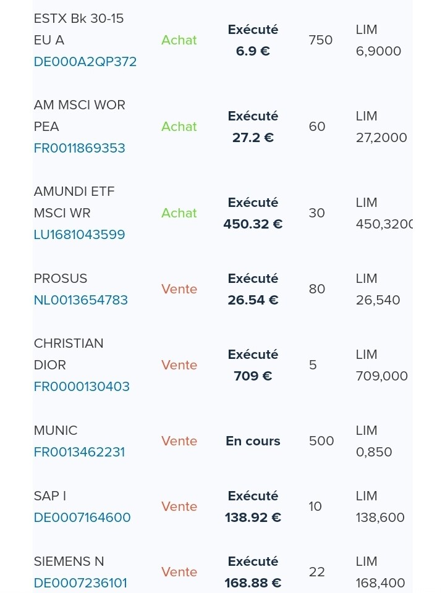Click the 'Achat' label for ESTX Bk order
This screenshot has width=445, height=593.
179,40
